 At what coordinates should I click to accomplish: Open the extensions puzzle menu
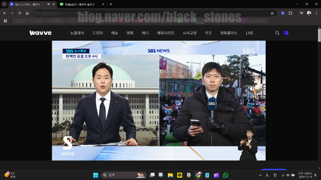coord(290,13)
